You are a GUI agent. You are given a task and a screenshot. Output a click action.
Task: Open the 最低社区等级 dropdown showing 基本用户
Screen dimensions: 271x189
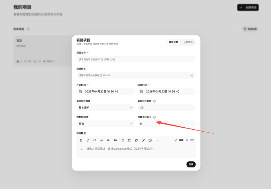105,108
